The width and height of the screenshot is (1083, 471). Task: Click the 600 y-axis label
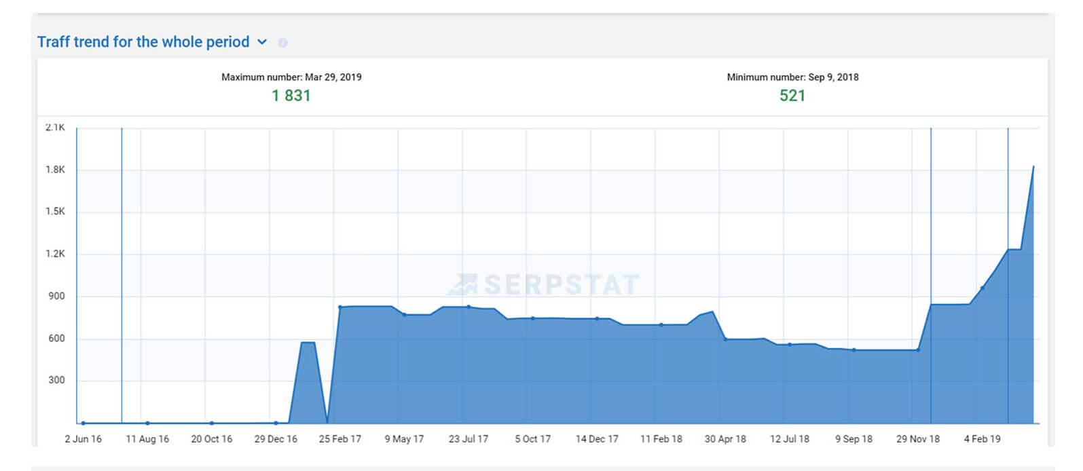tap(56, 338)
